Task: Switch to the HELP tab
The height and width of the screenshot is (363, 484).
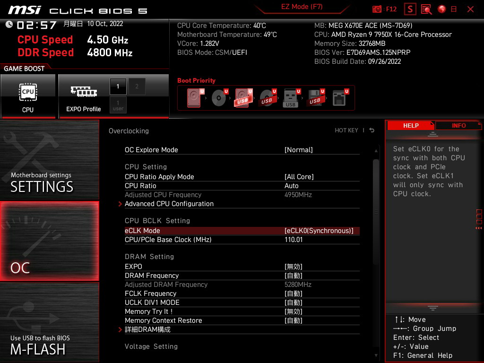Action: (411, 126)
